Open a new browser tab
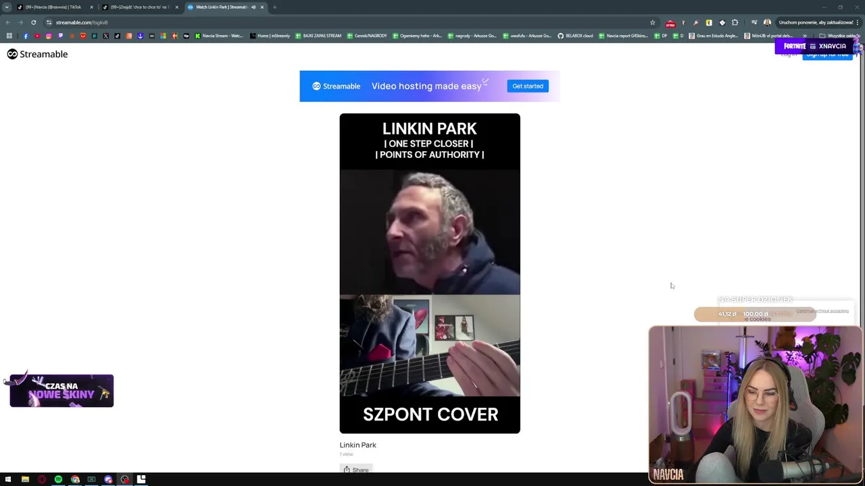 point(274,7)
